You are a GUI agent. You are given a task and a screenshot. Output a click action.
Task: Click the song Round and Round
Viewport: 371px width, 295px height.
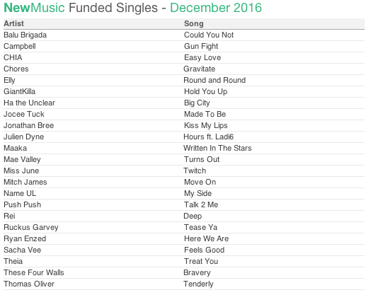pos(215,81)
